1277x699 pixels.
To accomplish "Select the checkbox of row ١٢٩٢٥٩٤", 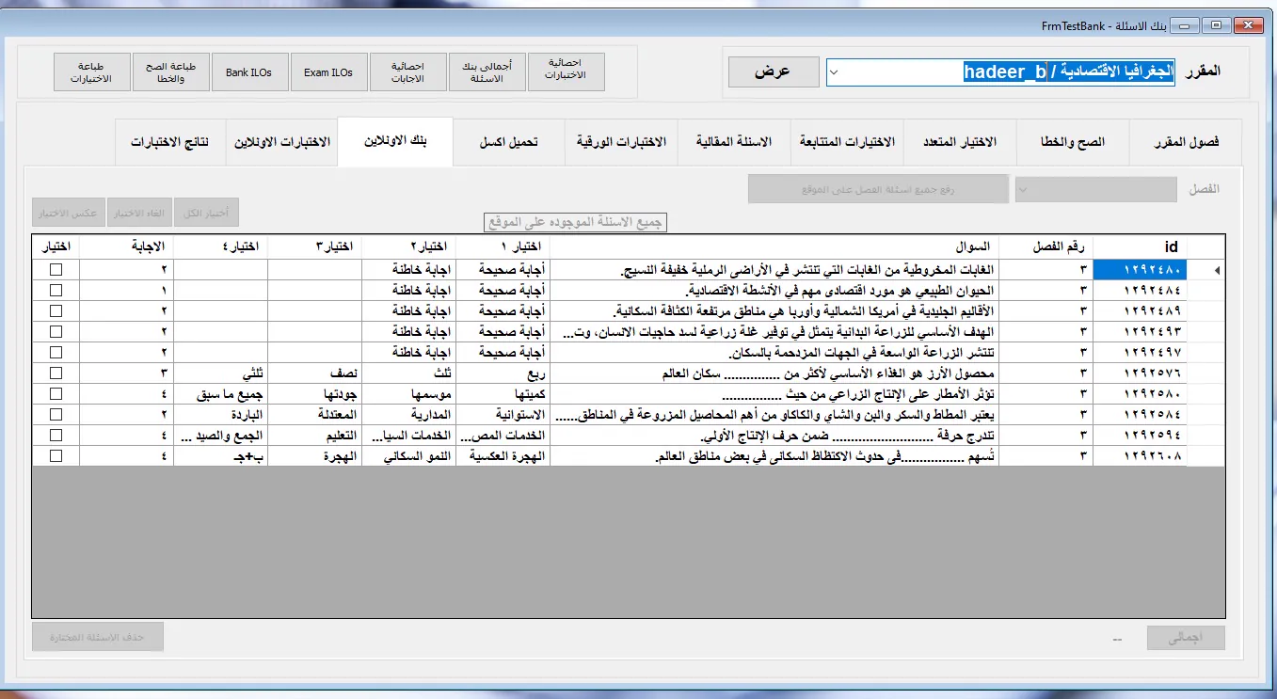I will pyautogui.click(x=56, y=436).
